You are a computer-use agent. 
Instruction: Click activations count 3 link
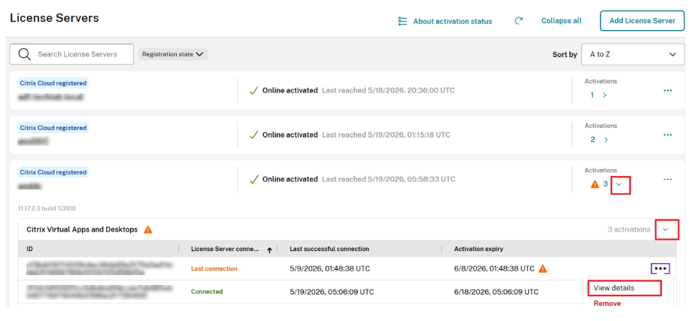pos(605,184)
